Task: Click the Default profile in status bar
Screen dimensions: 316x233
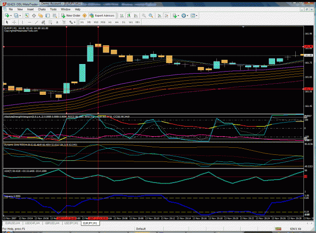Action: tap(141, 229)
